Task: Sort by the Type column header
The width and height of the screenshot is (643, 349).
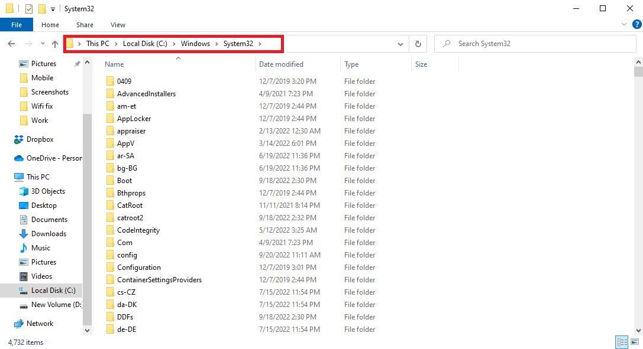Action: pyautogui.click(x=351, y=64)
